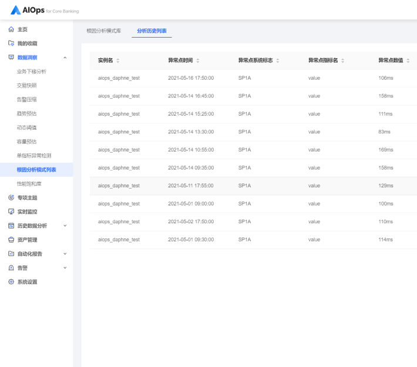Click row timestamp 2021-05-14 16:45:00
The height and width of the screenshot is (367, 417).
click(191, 96)
